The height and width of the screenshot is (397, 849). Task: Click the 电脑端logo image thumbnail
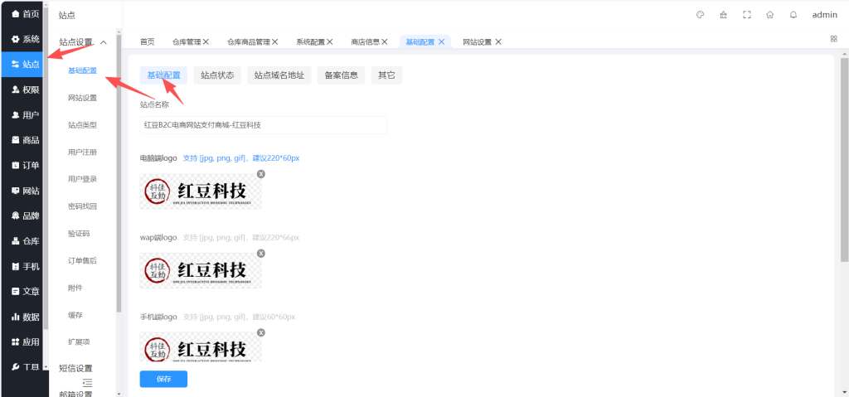pos(201,191)
